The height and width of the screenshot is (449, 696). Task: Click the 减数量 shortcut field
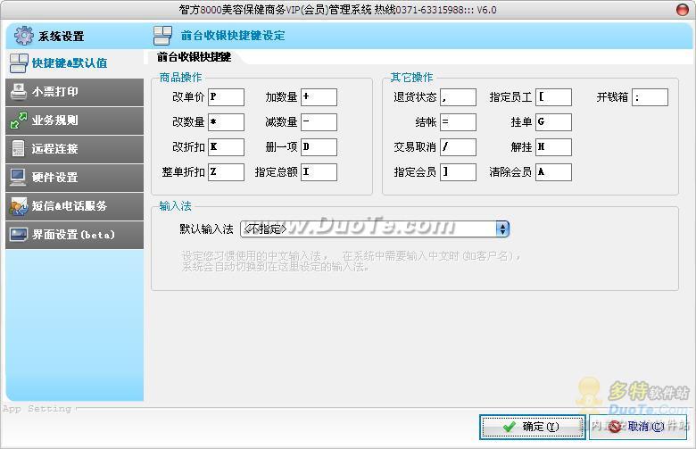point(319,122)
